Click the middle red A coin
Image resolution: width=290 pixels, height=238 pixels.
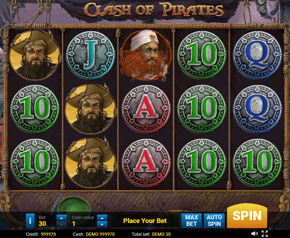pos(146,109)
